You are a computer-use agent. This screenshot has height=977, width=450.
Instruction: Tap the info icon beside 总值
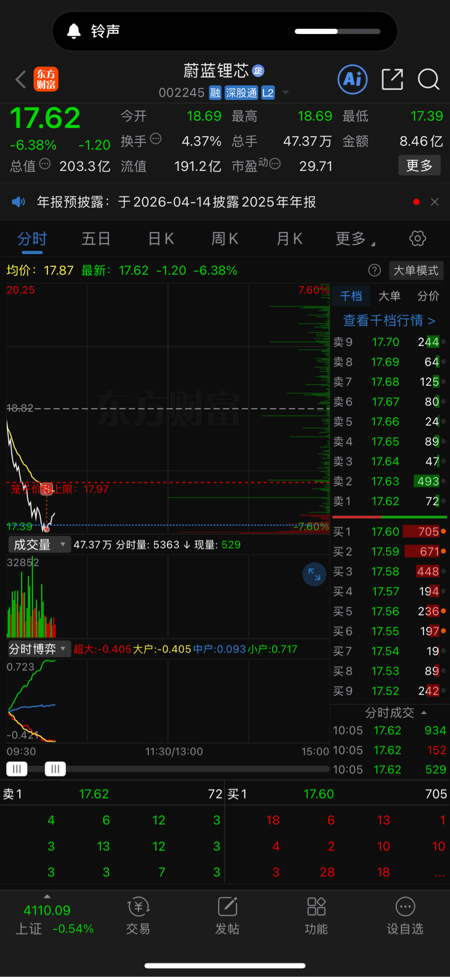[45, 164]
